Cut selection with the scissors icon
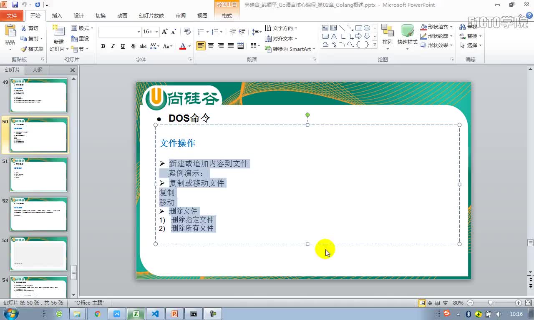534x320 pixels. (x=24, y=28)
